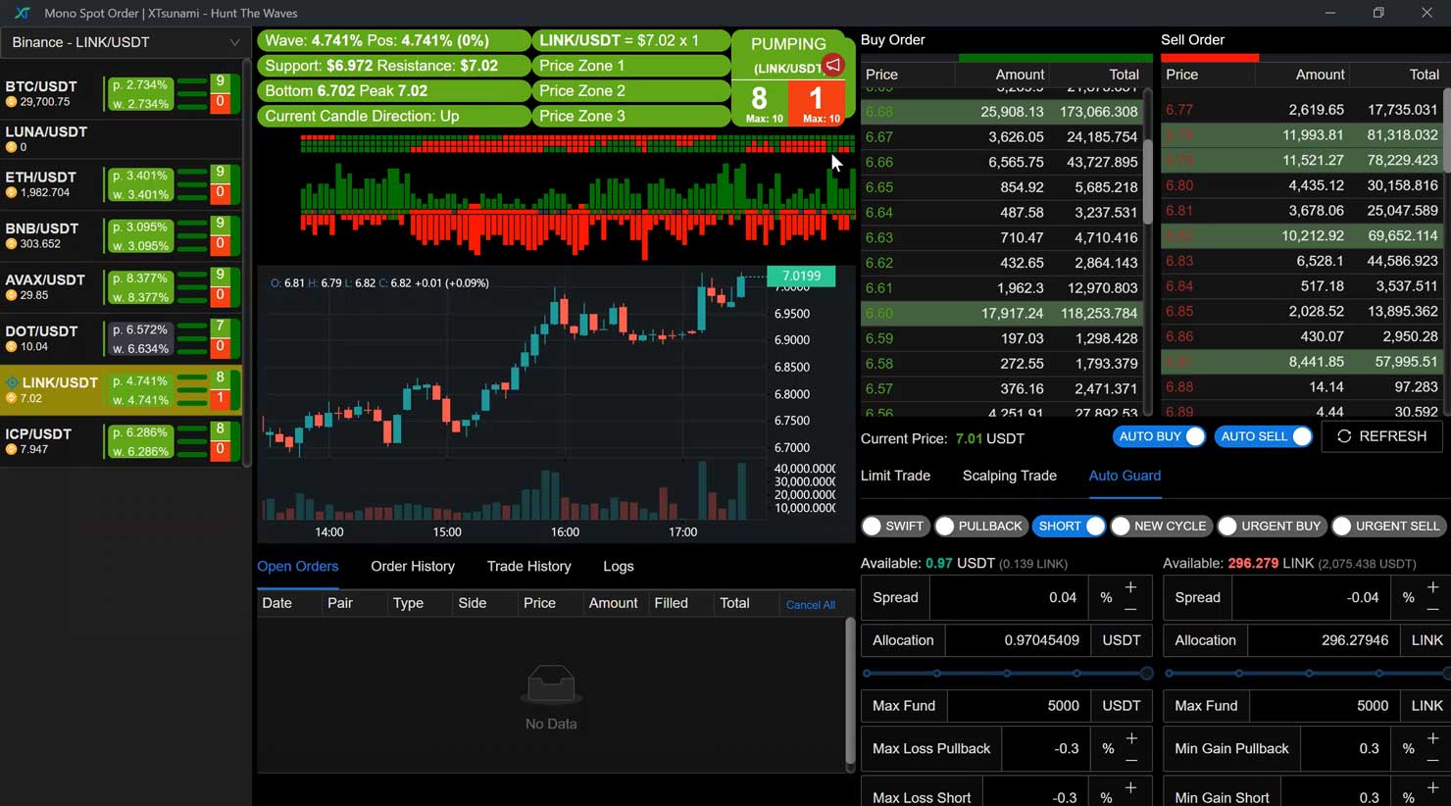Click the plus icon for buy Spread
1451x806 pixels.
pyautogui.click(x=1130, y=586)
